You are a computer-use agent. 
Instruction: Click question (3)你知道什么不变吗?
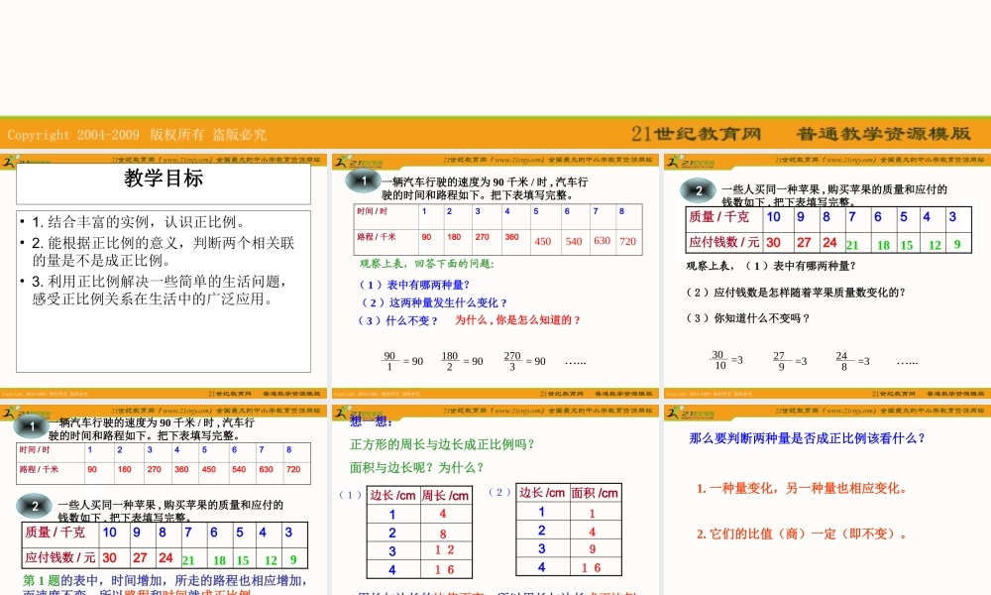[747, 318]
